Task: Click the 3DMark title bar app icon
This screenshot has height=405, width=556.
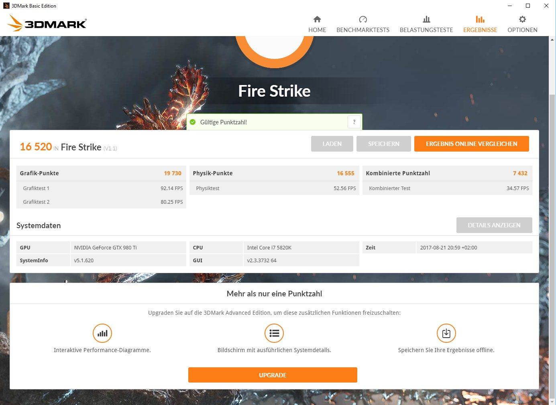Action: click(x=6, y=6)
